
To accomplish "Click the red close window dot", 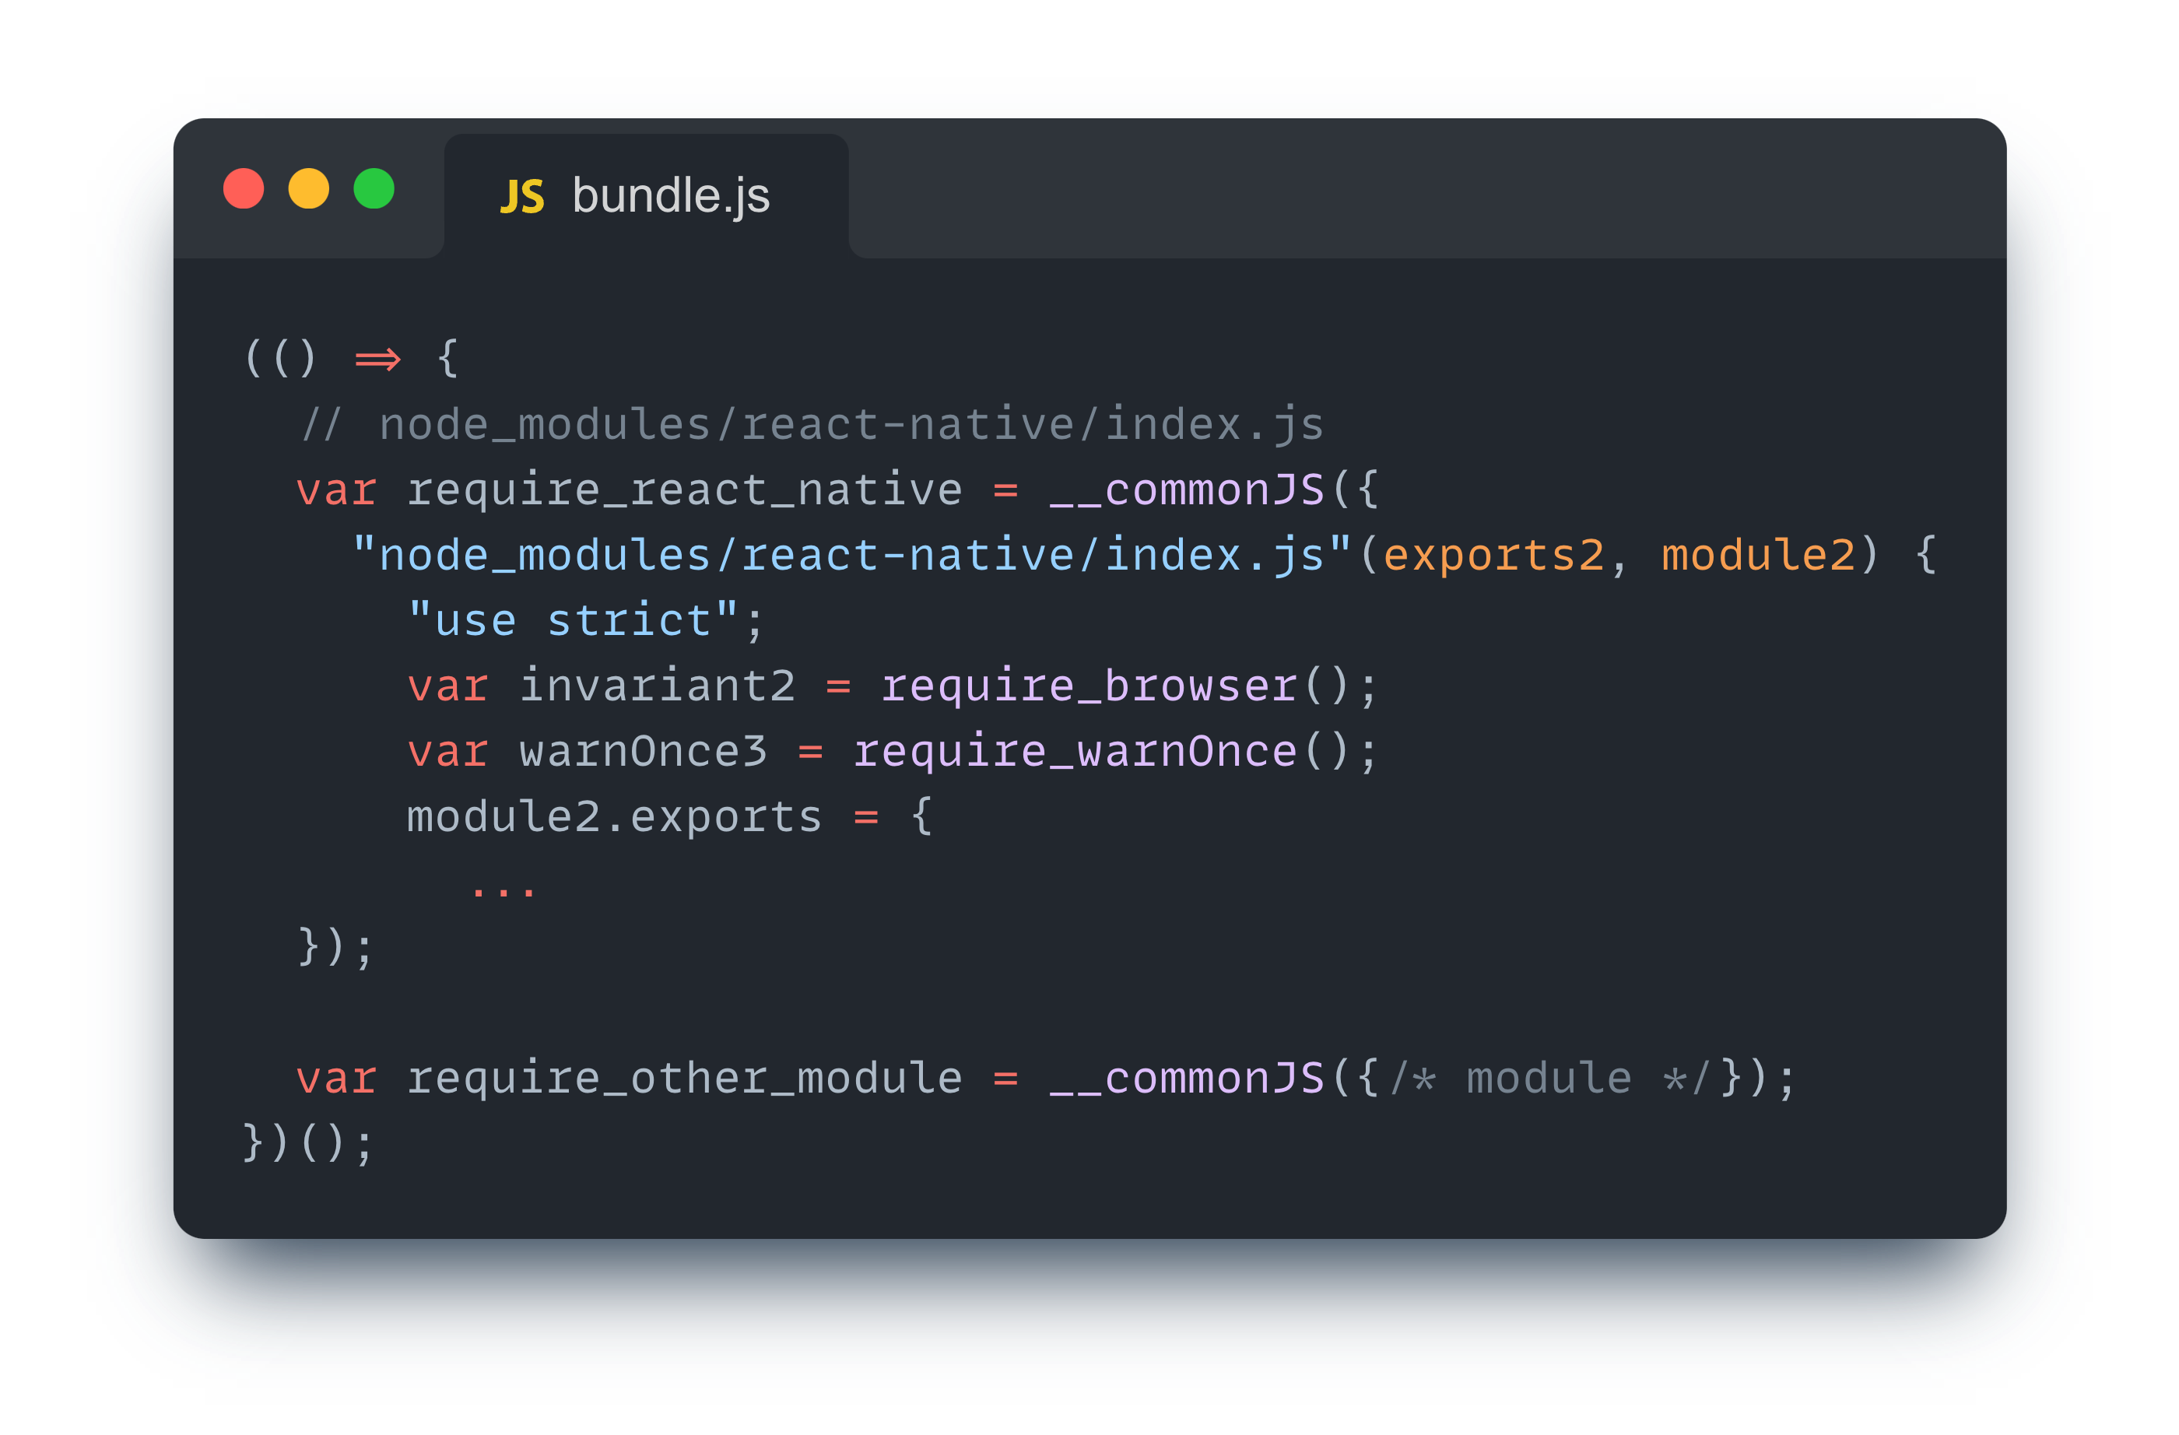I will click(244, 188).
